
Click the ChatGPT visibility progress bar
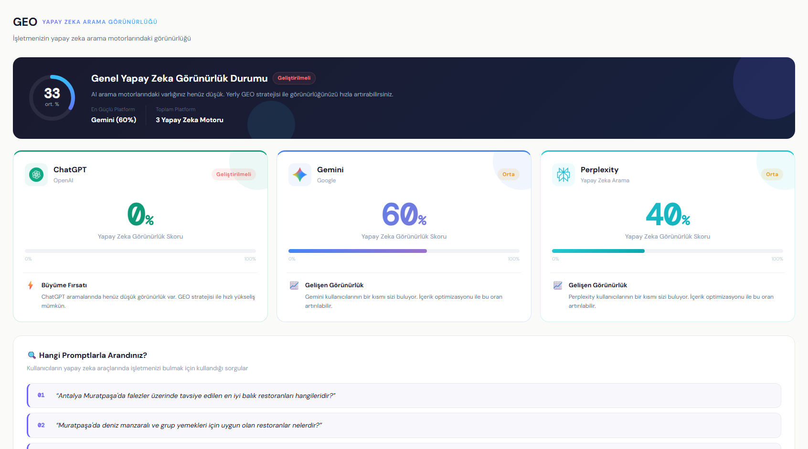140,251
